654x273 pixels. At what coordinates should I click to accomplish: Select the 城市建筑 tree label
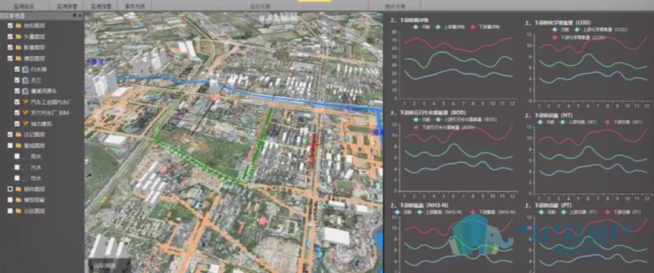pyautogui.click(x=41, y=123)
